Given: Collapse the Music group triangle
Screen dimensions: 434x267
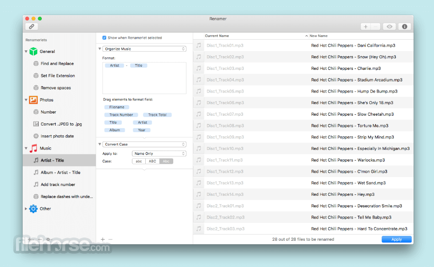Looking at the screenshot, I should (26, 148).
